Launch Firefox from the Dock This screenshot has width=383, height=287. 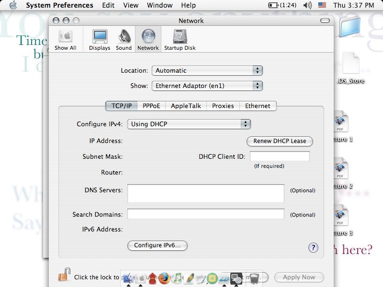point(164,278)
